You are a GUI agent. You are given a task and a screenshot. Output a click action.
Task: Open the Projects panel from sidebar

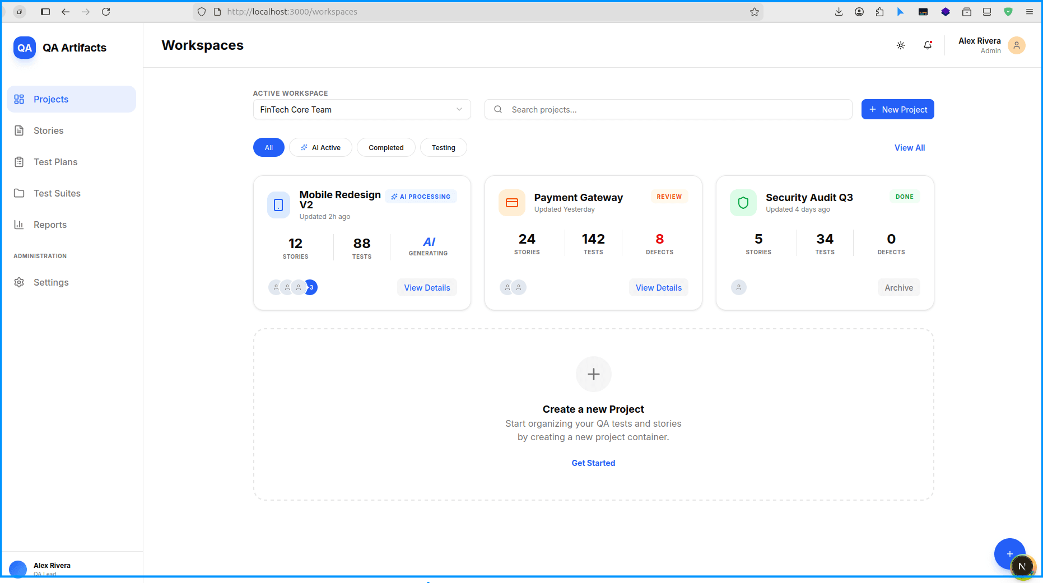click(x=50, y=99)
